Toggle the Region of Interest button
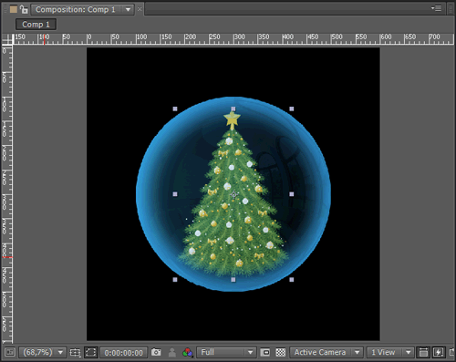456x362 pixels. pos(265,352)
